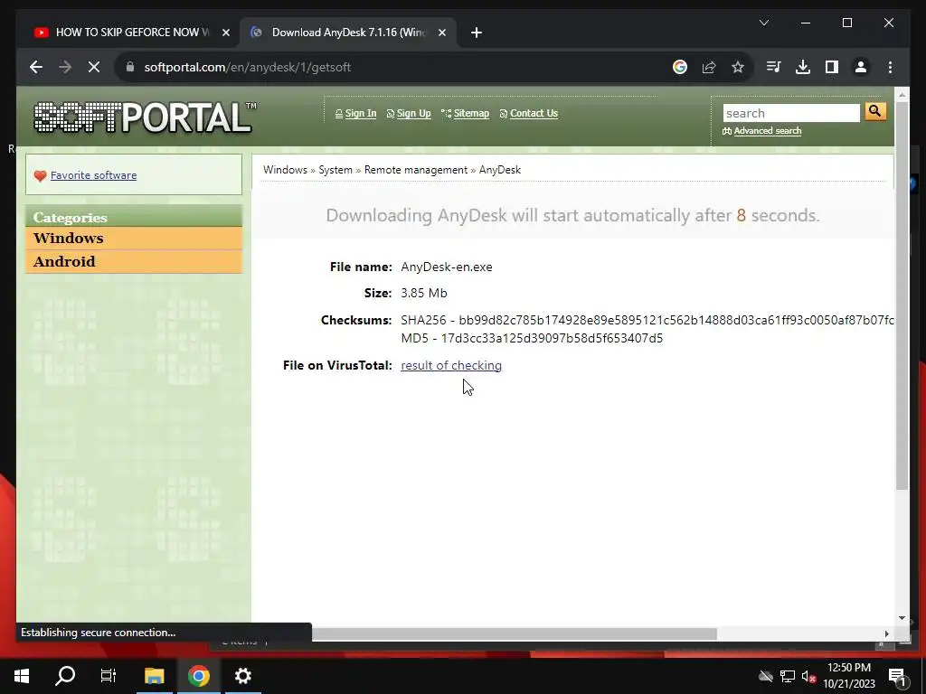Click the muted volume tray icon

click(808, 676)
